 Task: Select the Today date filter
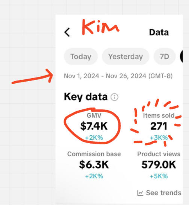(81, 56)
